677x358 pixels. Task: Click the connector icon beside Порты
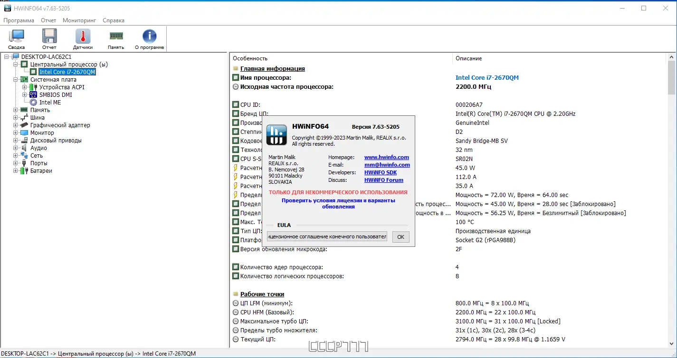[x=25, y=163]
